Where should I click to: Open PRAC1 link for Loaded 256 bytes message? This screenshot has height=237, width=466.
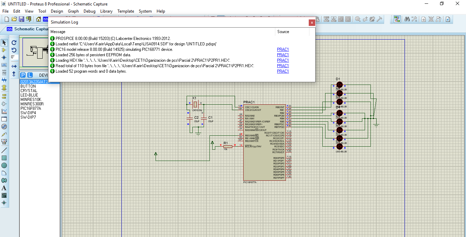[283, 55]
